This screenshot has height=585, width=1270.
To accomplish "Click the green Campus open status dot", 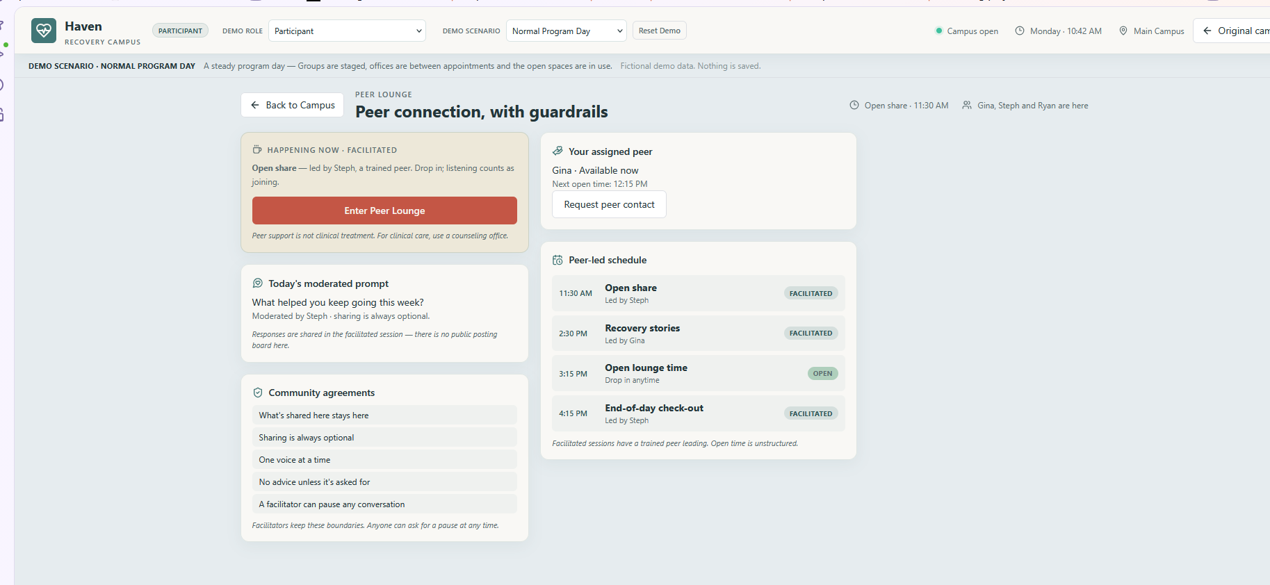I will [939, 31].
